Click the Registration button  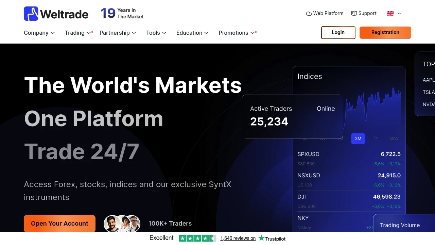click(x=385, y=33)
